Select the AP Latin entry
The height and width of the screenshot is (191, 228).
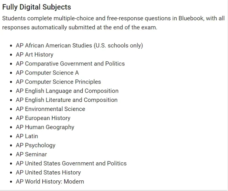pyautogui.click(x=27, y=136)
